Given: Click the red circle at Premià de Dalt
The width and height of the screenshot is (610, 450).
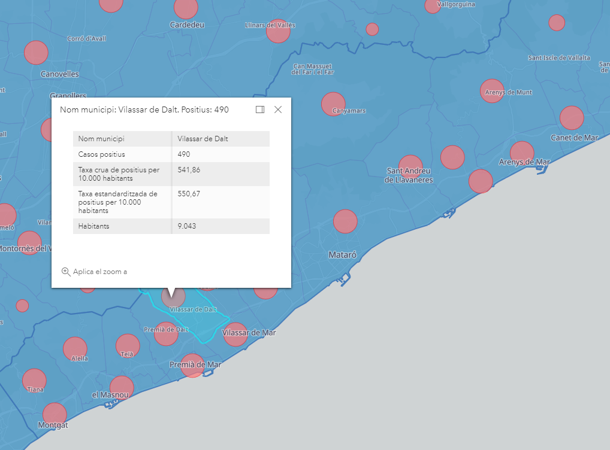Looking at the screenshot, I should point(166,334).
